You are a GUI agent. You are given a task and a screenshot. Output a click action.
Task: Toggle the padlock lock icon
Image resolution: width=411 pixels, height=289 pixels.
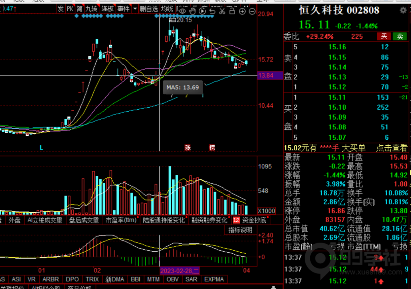[x=232, y=11]
